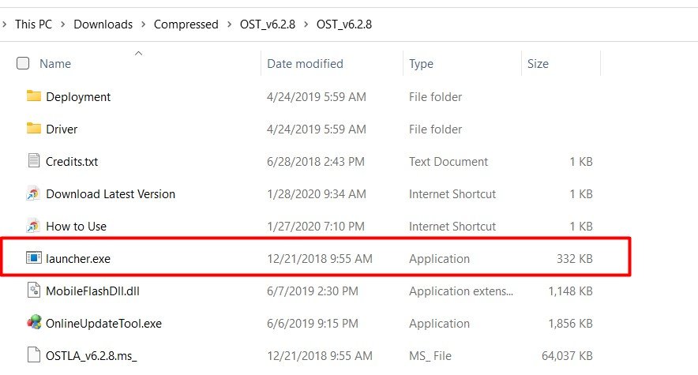Select launcher.exe file name
Screen dimensions: 698x375
pos(78,258)
